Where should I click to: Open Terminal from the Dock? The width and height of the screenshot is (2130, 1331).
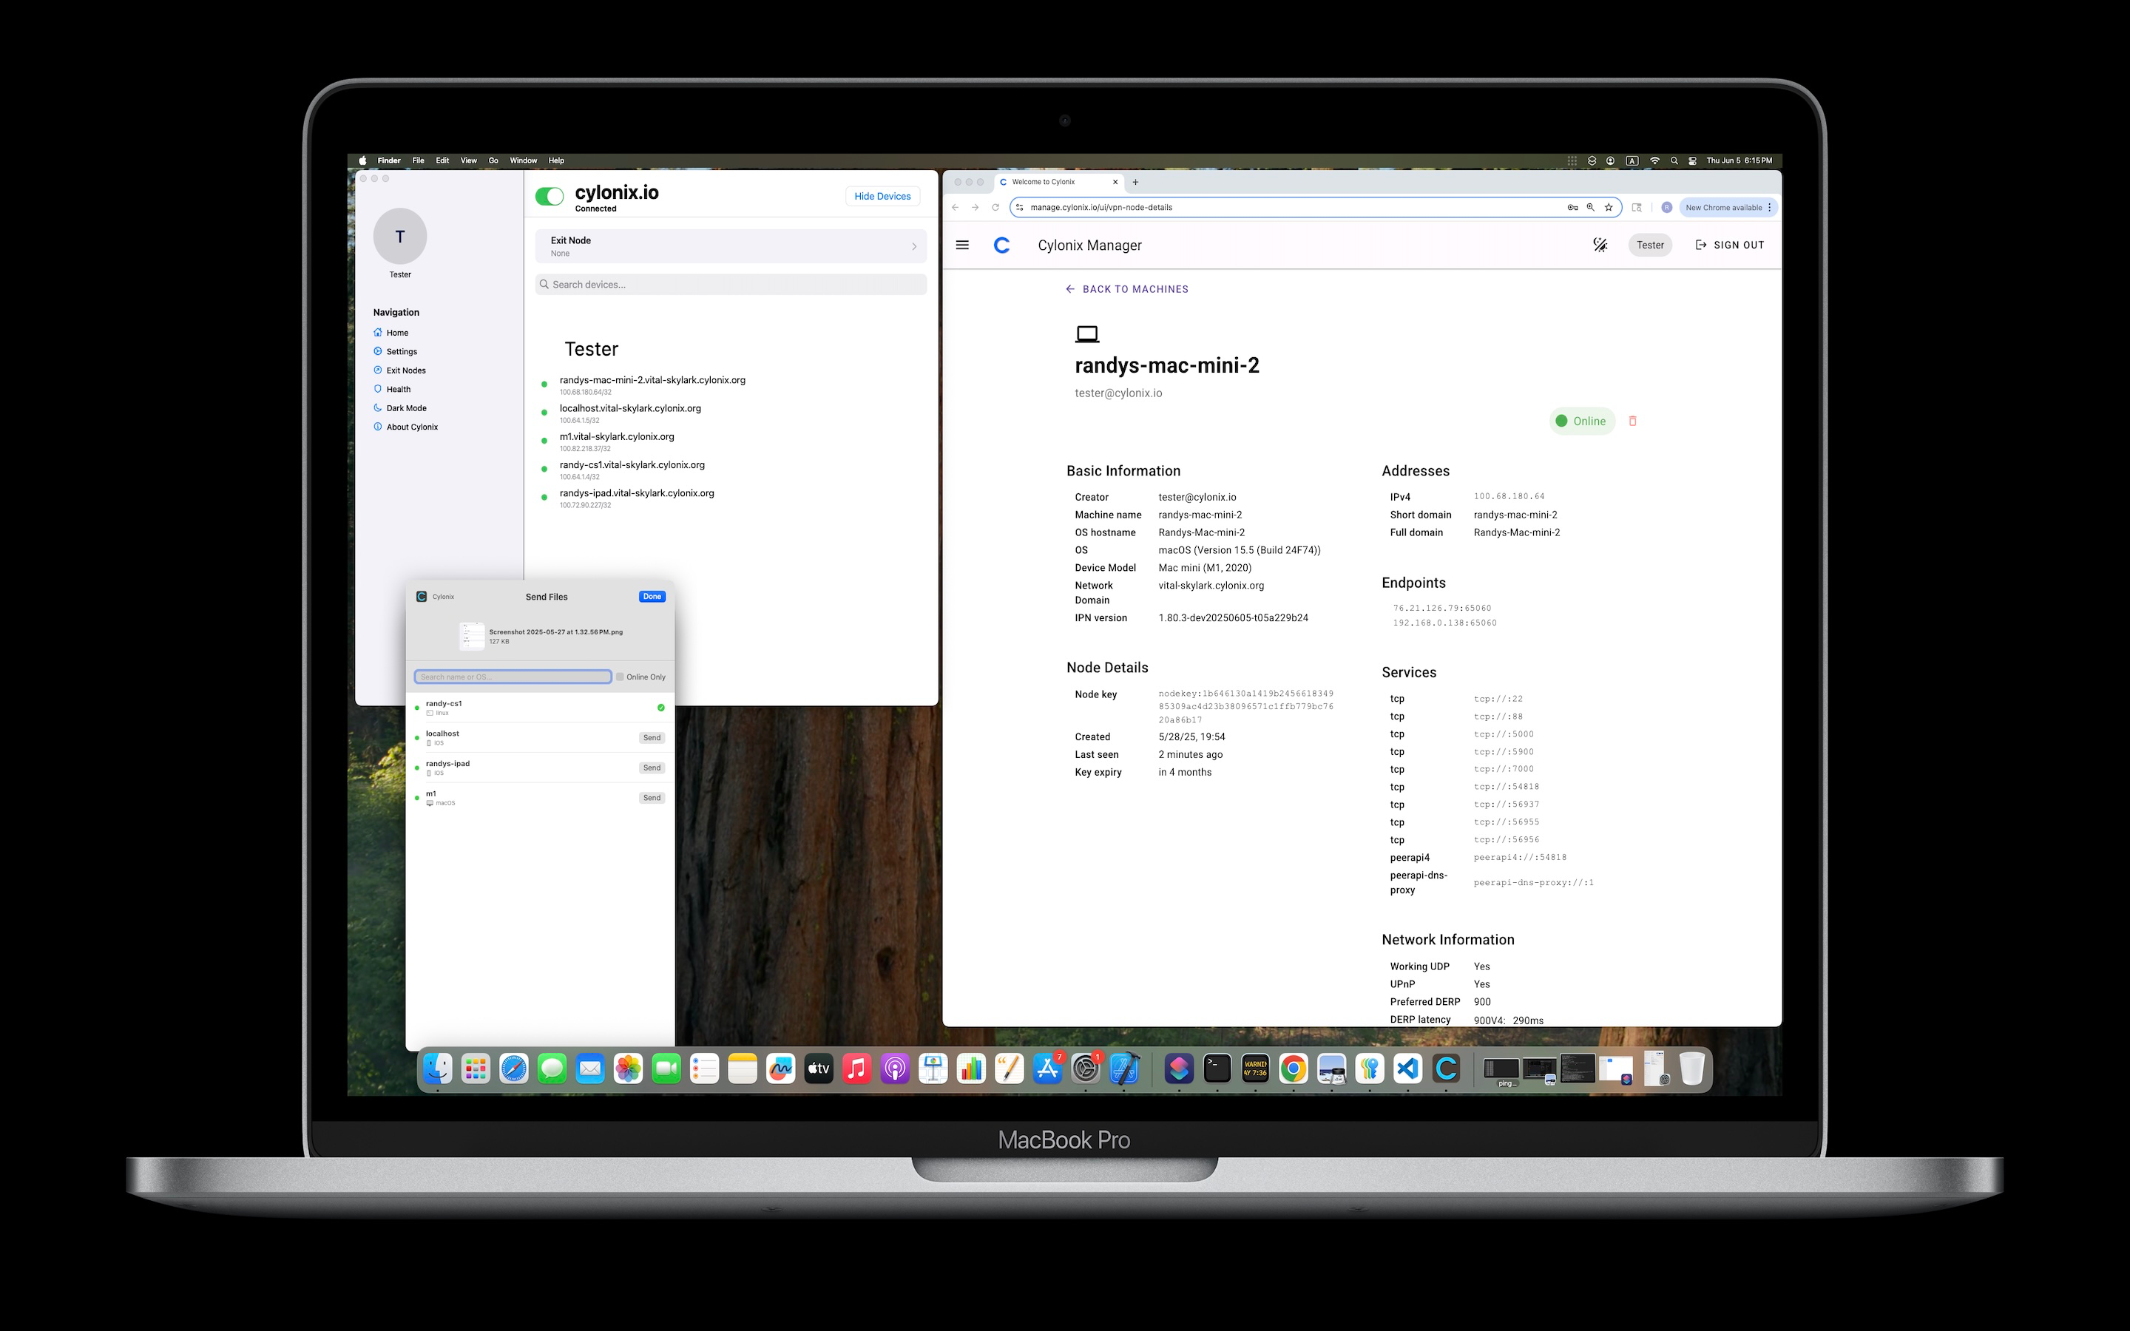1217,1068
